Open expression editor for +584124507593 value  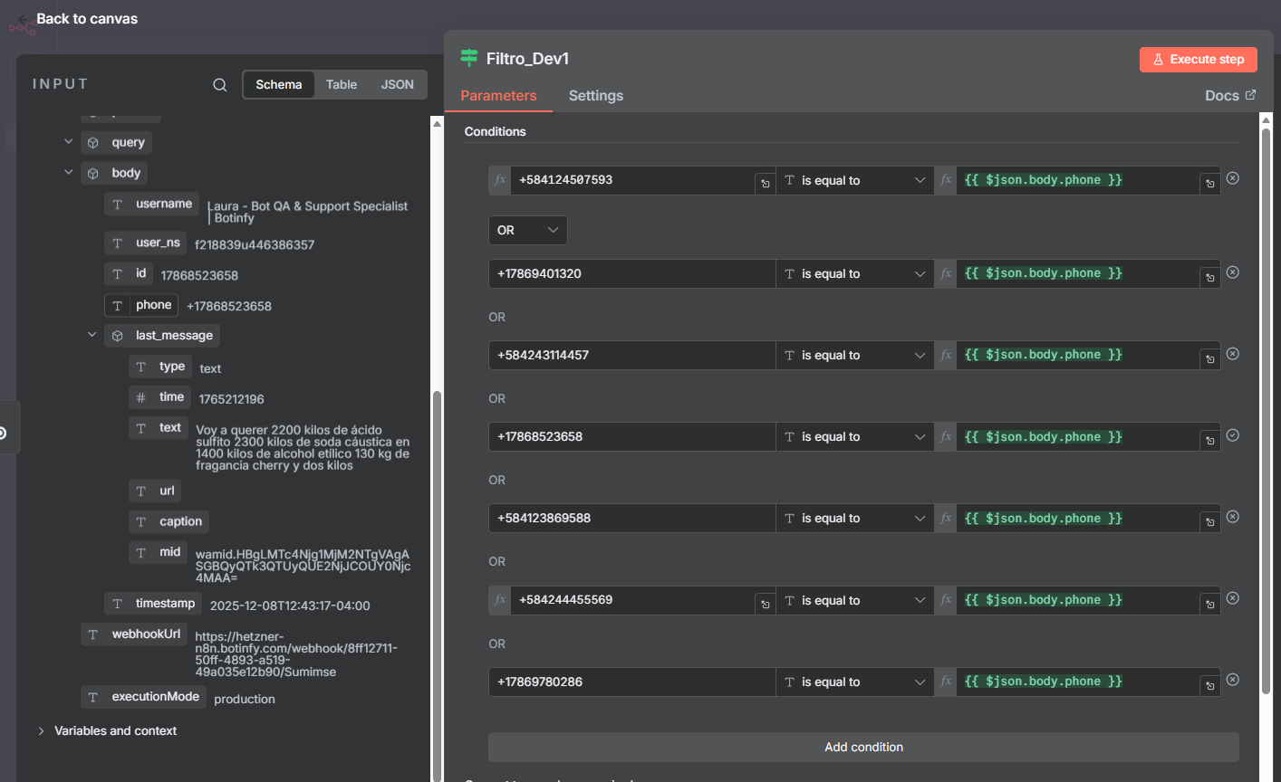[x=765, y=184]
